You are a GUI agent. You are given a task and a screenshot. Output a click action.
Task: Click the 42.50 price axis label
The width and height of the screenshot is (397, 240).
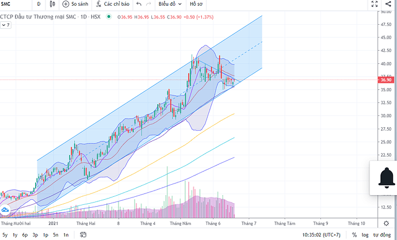click(x=386, y=51)
